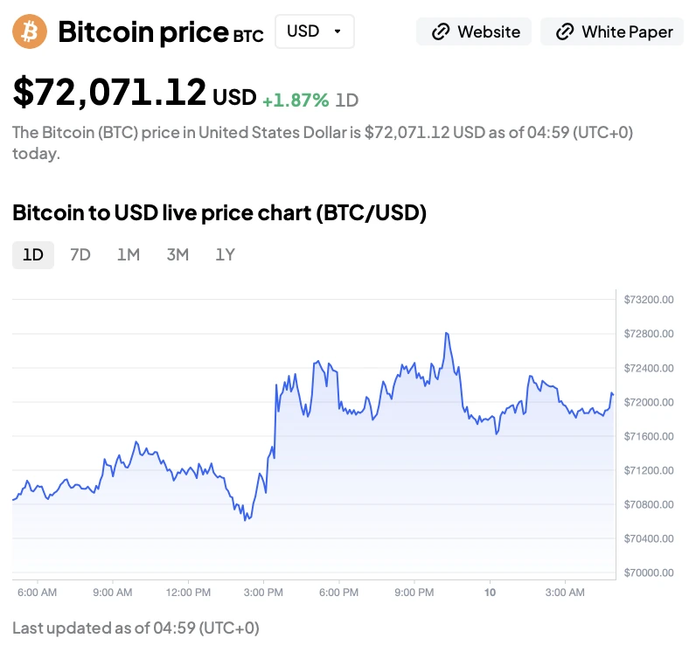
Task: Click the $72000.00 price axis label
Action: (x=649, y=402)
